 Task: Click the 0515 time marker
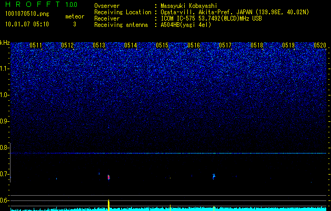pyautogui.click(x=162, y=45)
